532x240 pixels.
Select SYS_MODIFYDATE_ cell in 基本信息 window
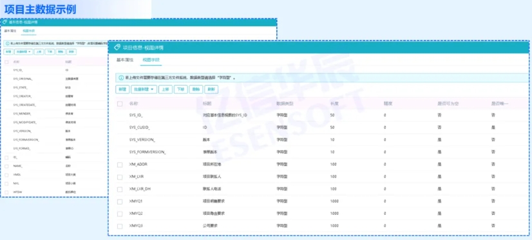coord(24,122)
